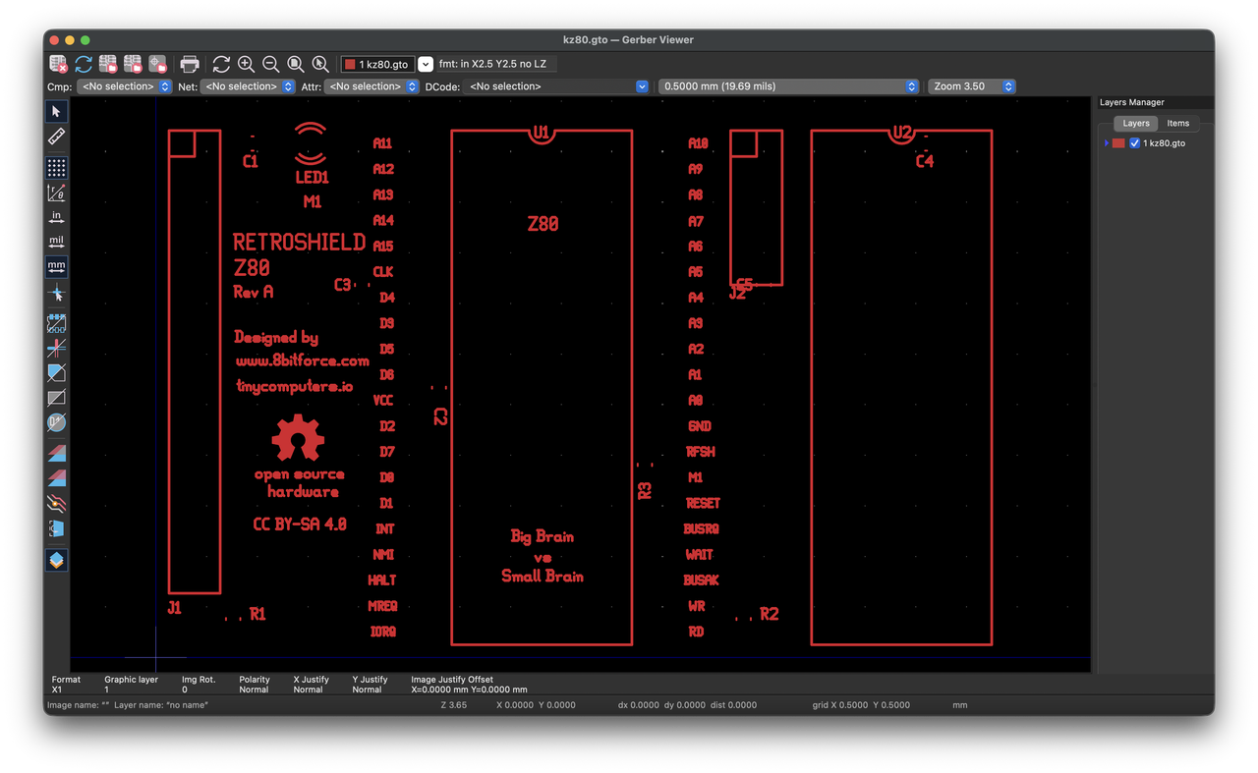Select the arrow selection tool

click(x=56, y=111)
